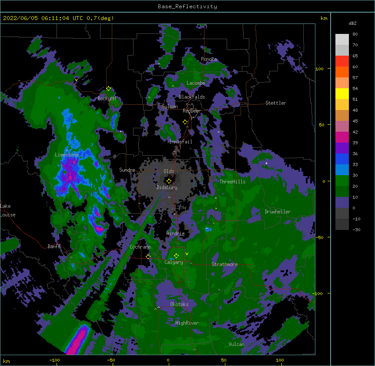Click the Didsbury city label
Viewport: 375px width, 366px height.
tap(167, 187)
